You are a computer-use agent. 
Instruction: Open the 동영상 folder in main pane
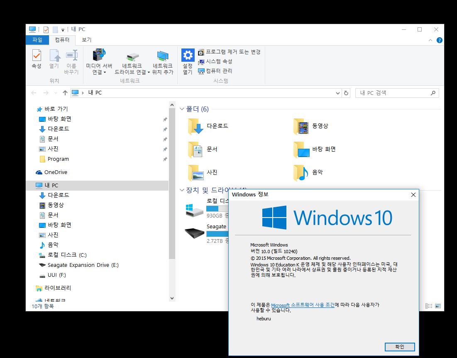pos(311,126)
